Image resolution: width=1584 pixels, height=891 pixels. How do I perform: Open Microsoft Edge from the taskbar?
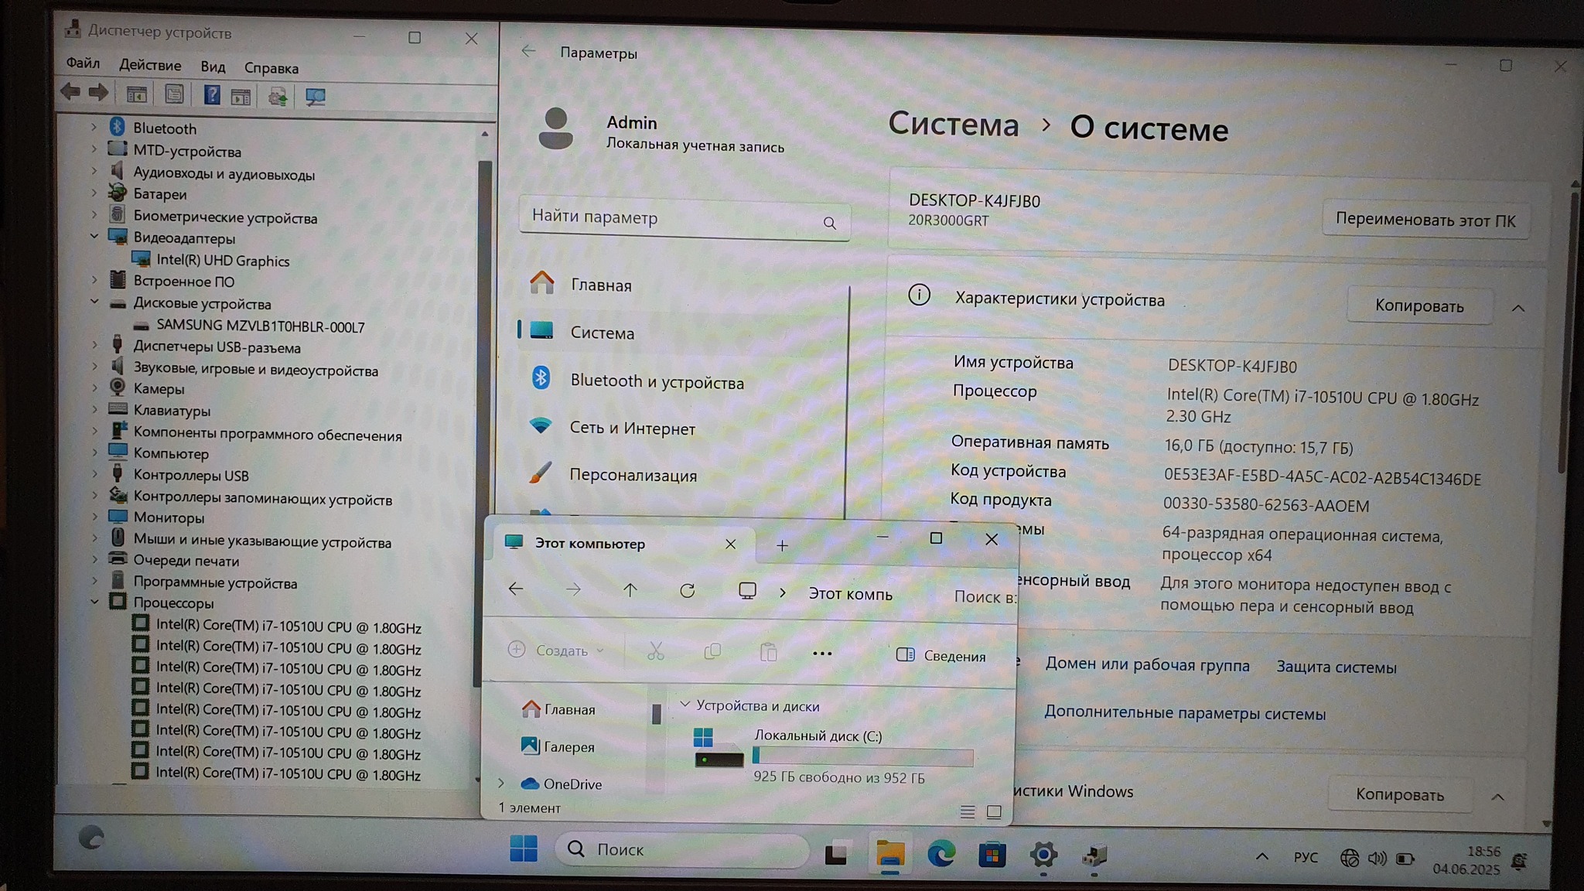tap(940, 854)
